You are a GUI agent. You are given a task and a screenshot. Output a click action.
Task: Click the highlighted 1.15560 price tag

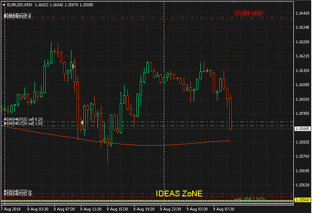click(x=302, y=200)
